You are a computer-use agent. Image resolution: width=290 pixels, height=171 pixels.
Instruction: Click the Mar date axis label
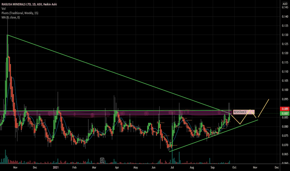coord(94,168)
